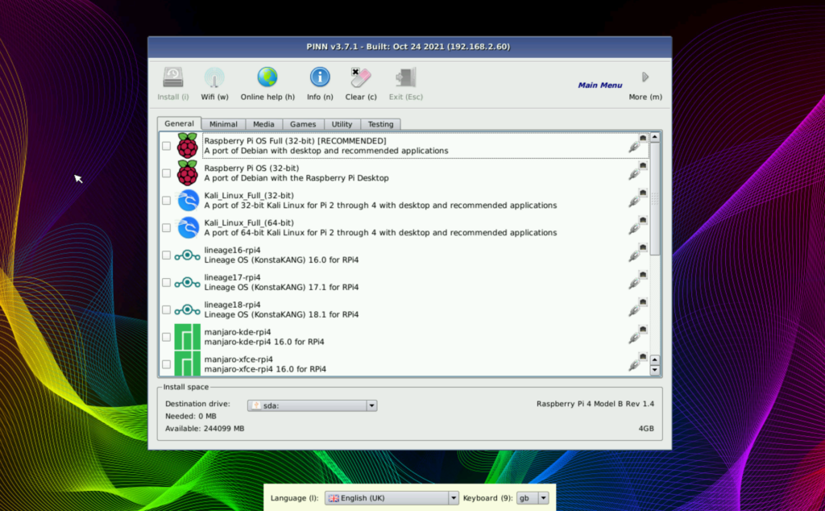Viewport: 825px width, 511px height.
Task: Click network source icon for Raspberry Pi OS Full
Action: (638, 144)
